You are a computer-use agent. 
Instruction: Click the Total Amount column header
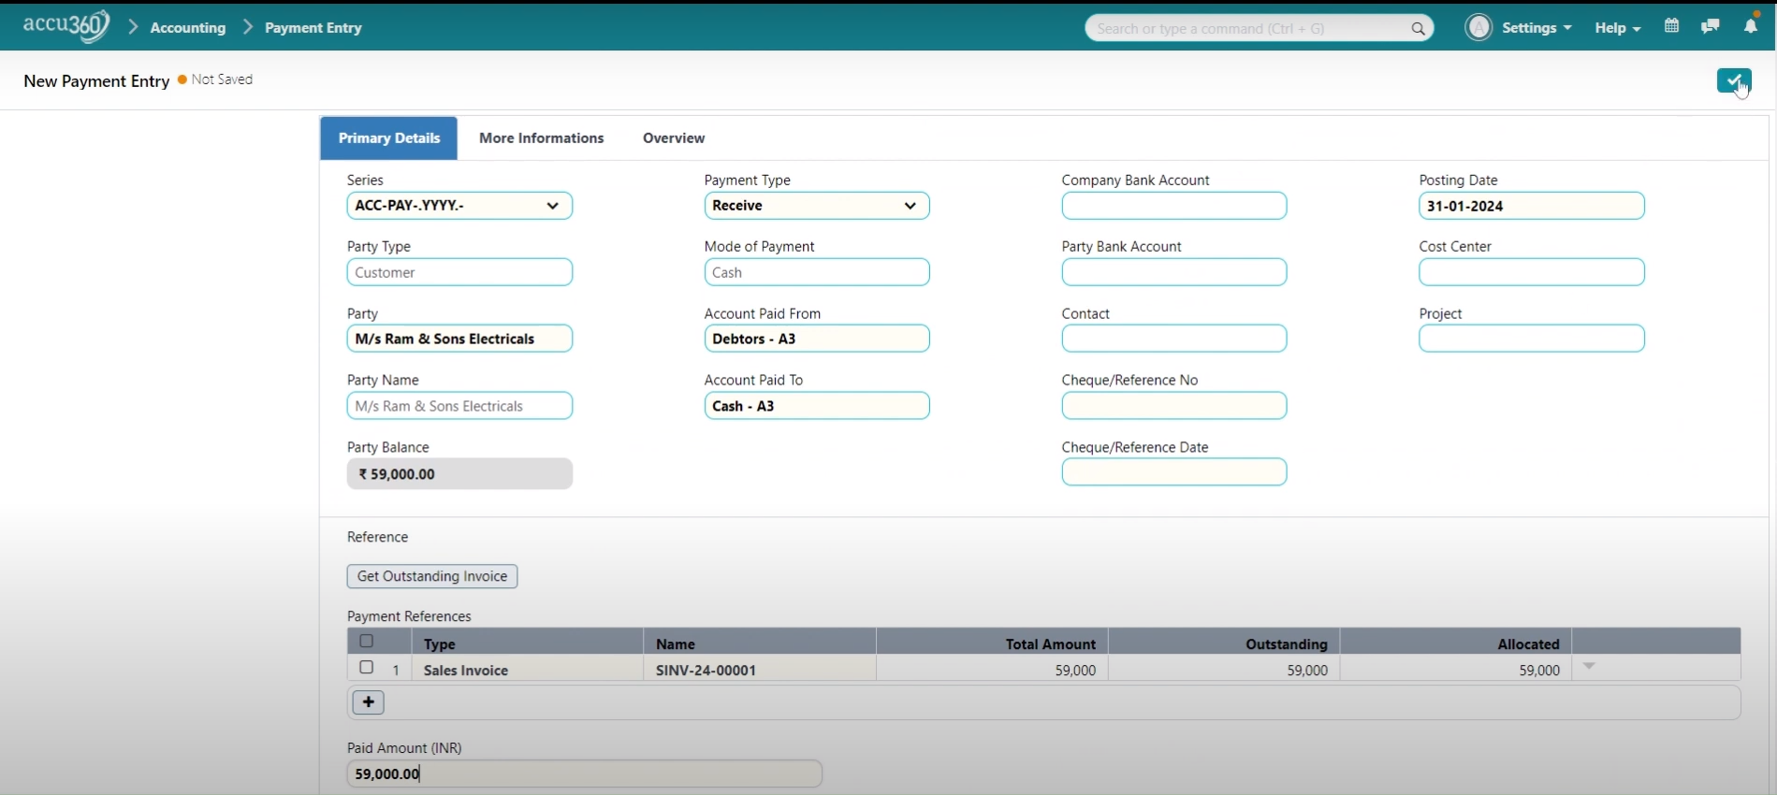(992, 643)
